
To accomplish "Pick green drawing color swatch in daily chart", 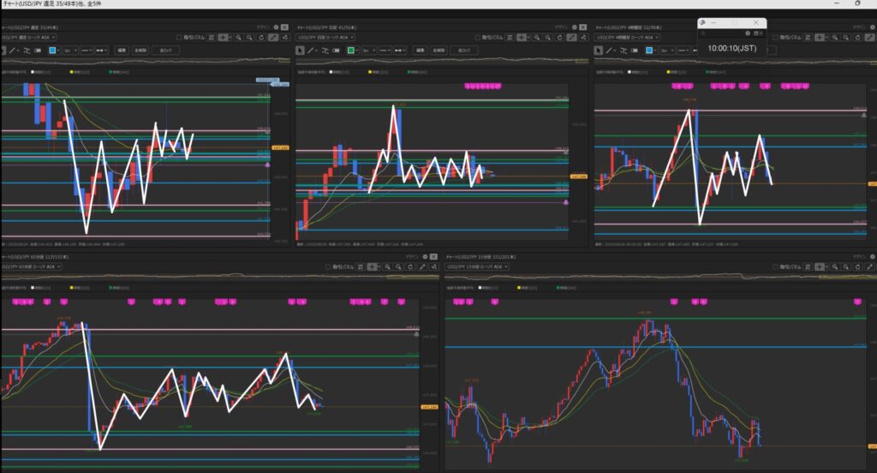I will pyautogui.click(x=350, y=51).
